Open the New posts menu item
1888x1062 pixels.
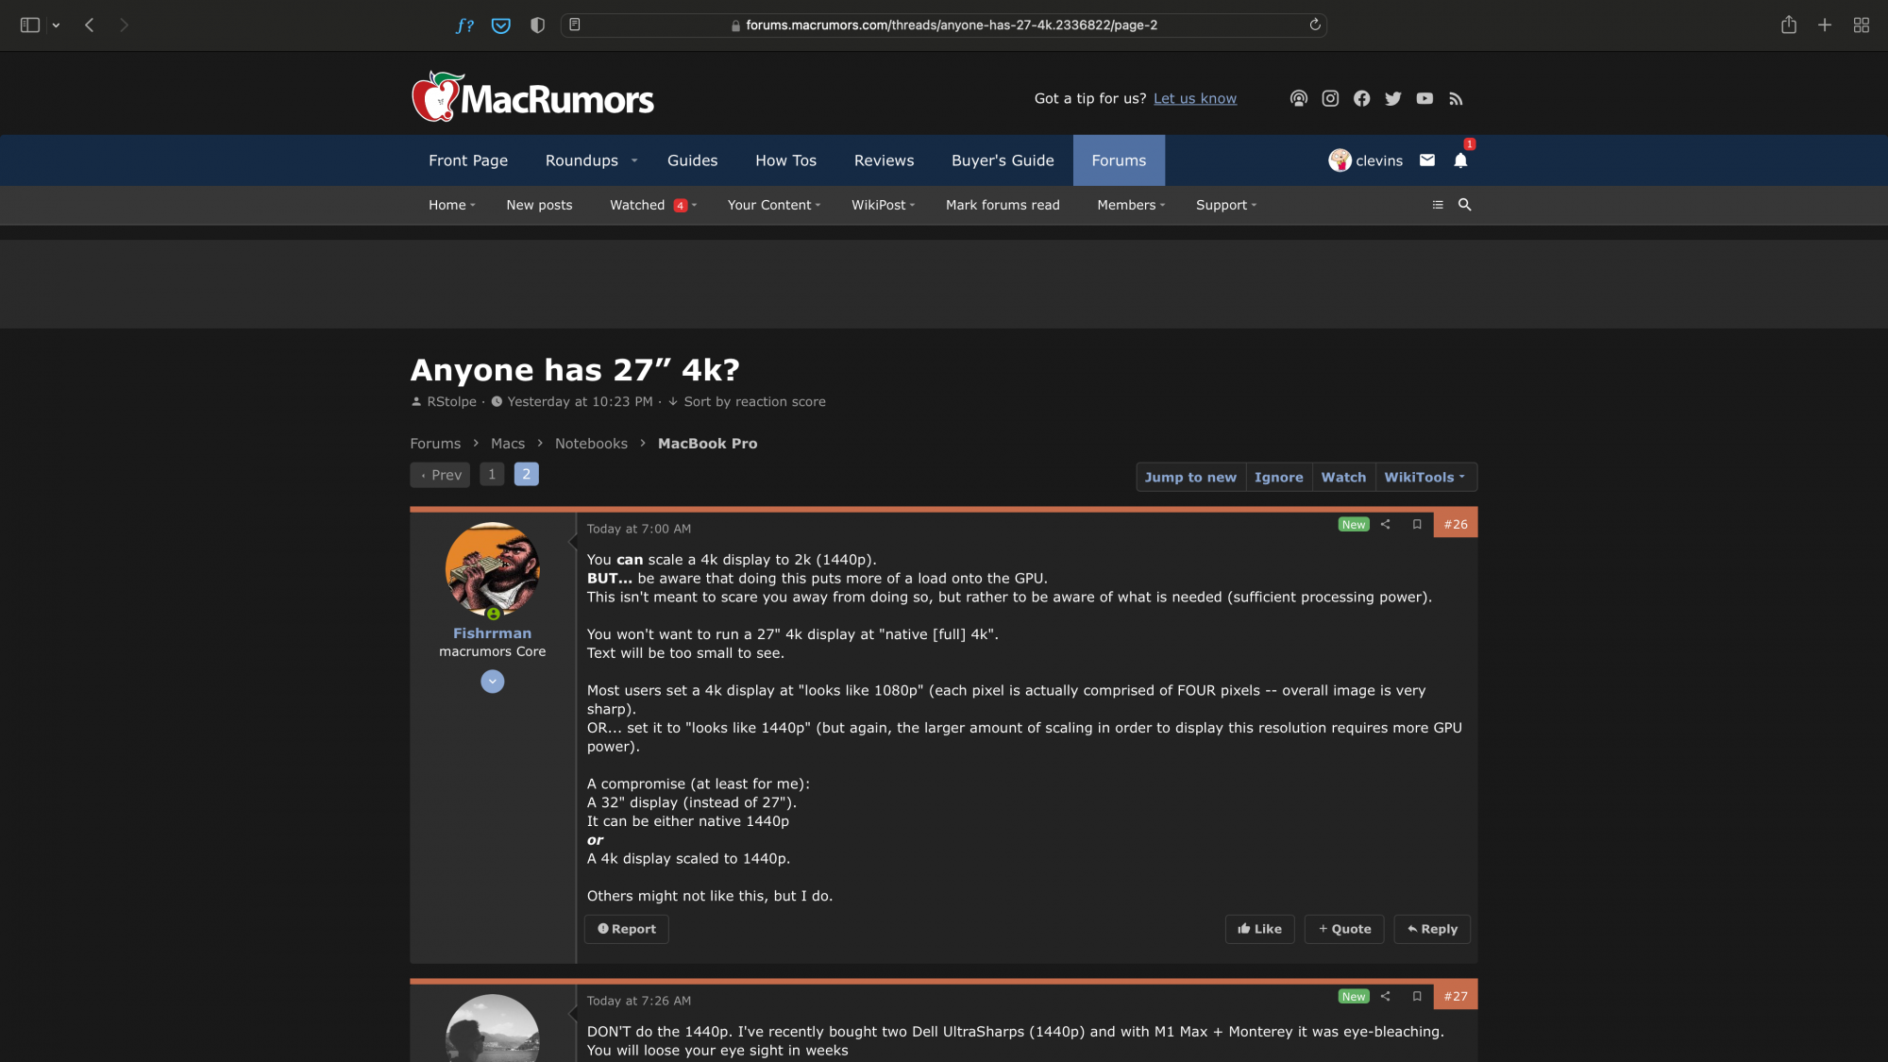point(538,205)
